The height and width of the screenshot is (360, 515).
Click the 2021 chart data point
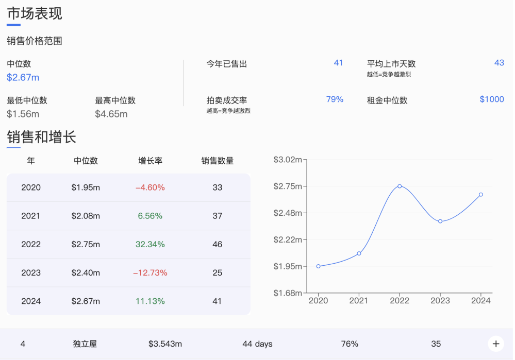pyautogui.click(x=359, y=253)
